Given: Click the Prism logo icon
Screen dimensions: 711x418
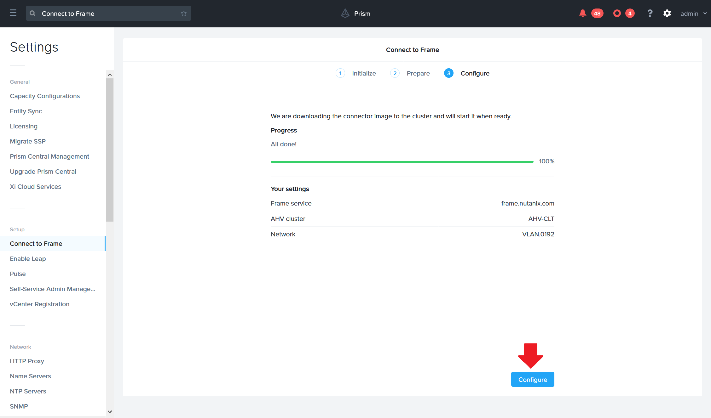Looking at the screenshot, I should 345,13.
